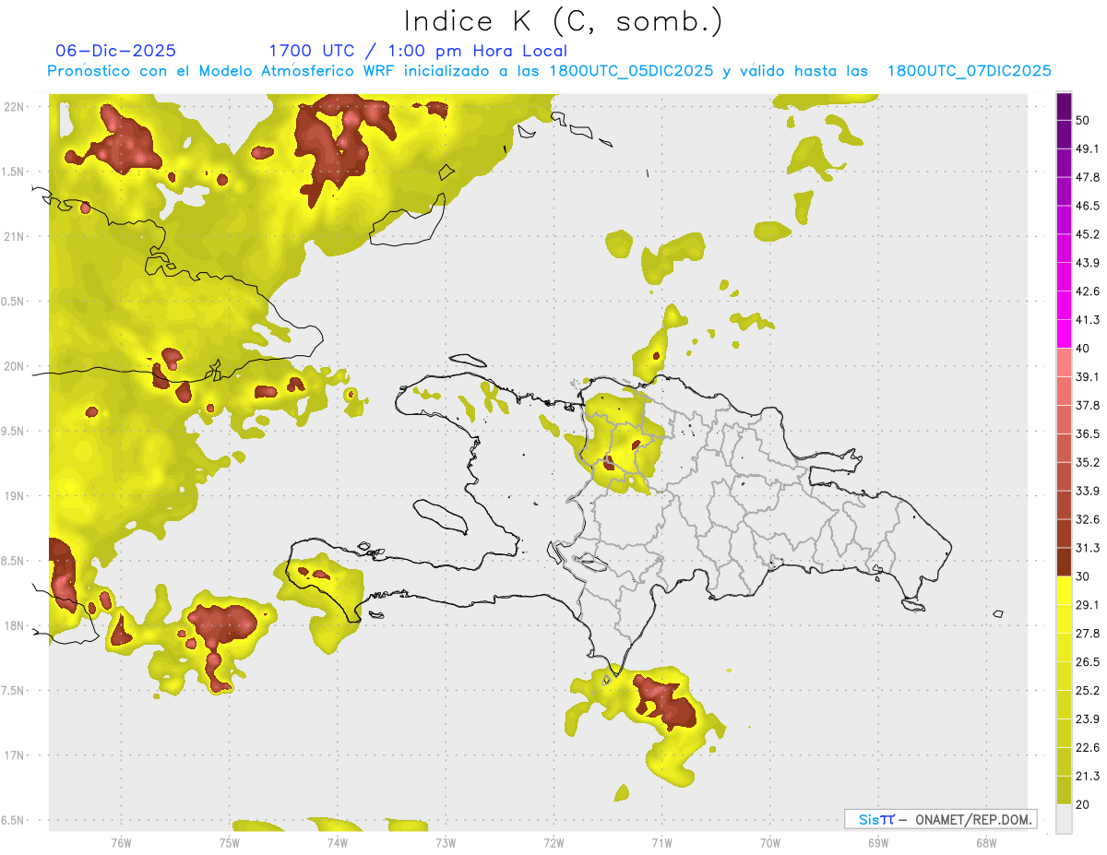Click the '21N' latitude label

15,236
